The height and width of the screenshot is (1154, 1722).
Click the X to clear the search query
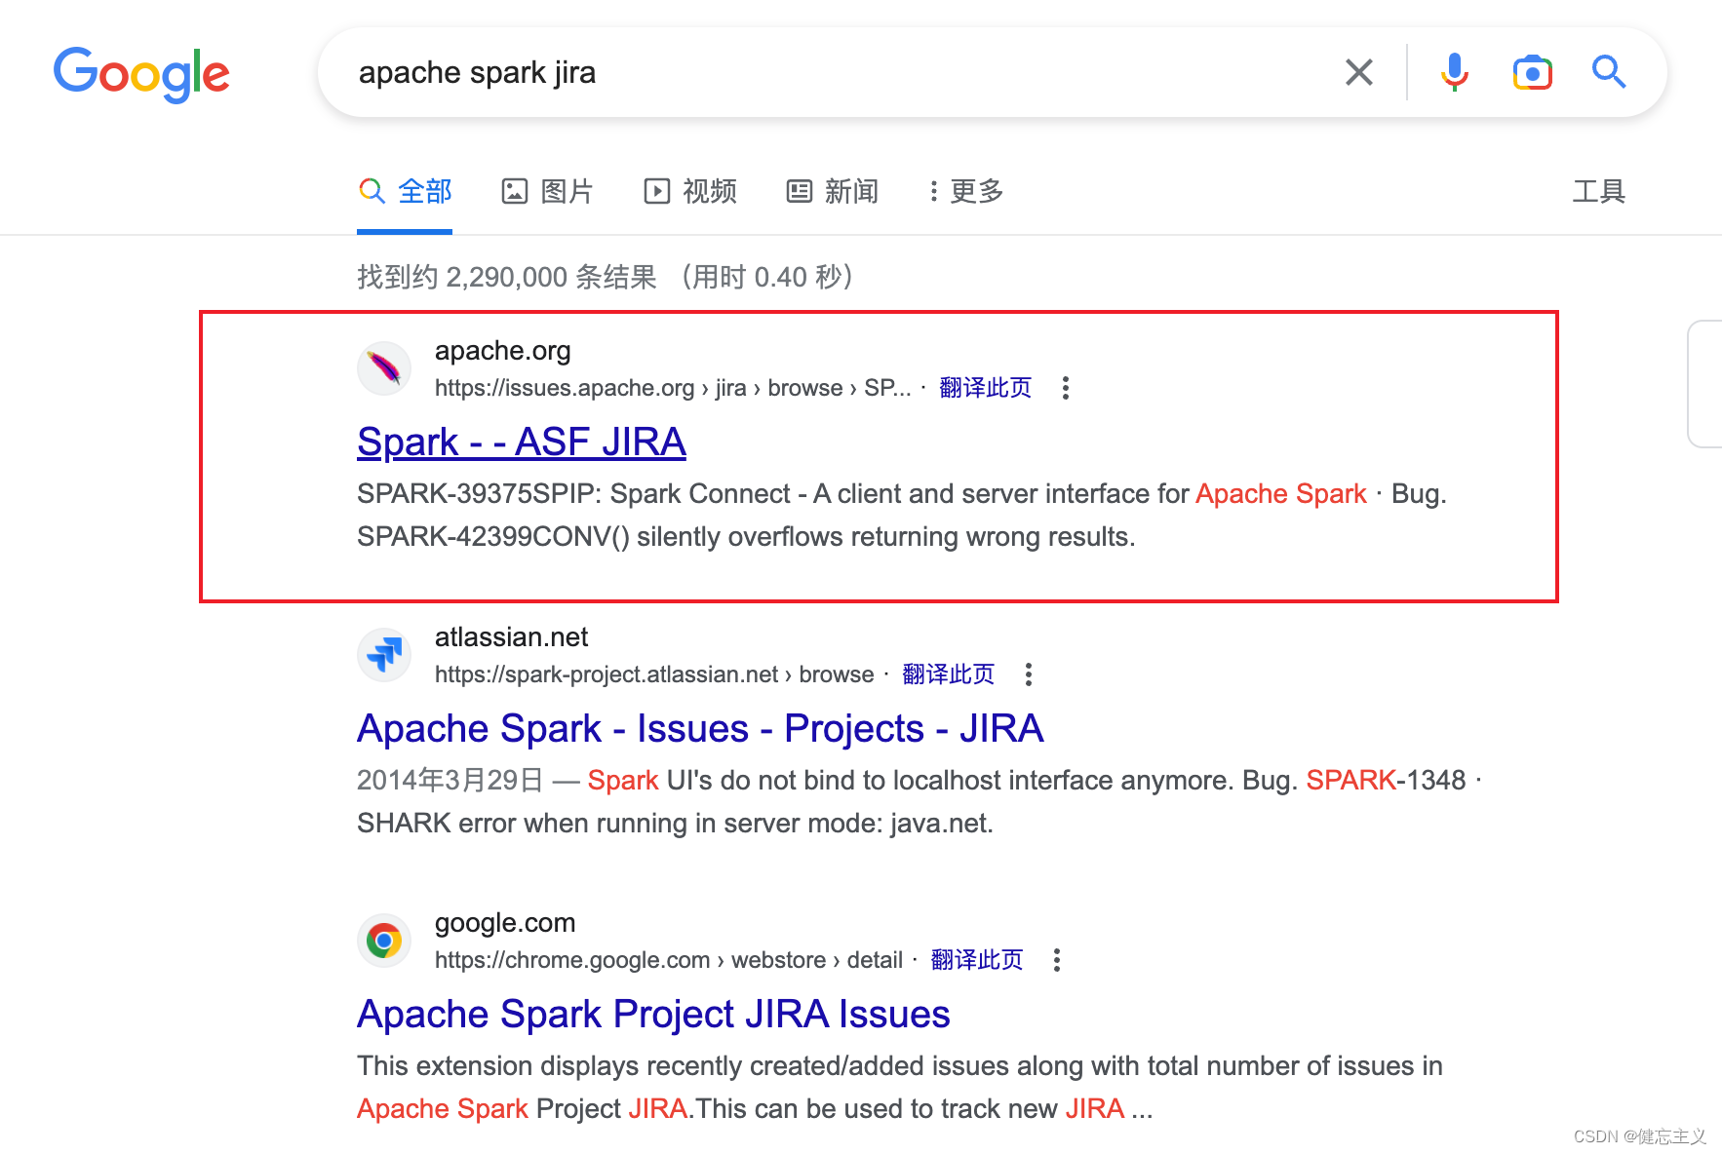(1359, 72)
